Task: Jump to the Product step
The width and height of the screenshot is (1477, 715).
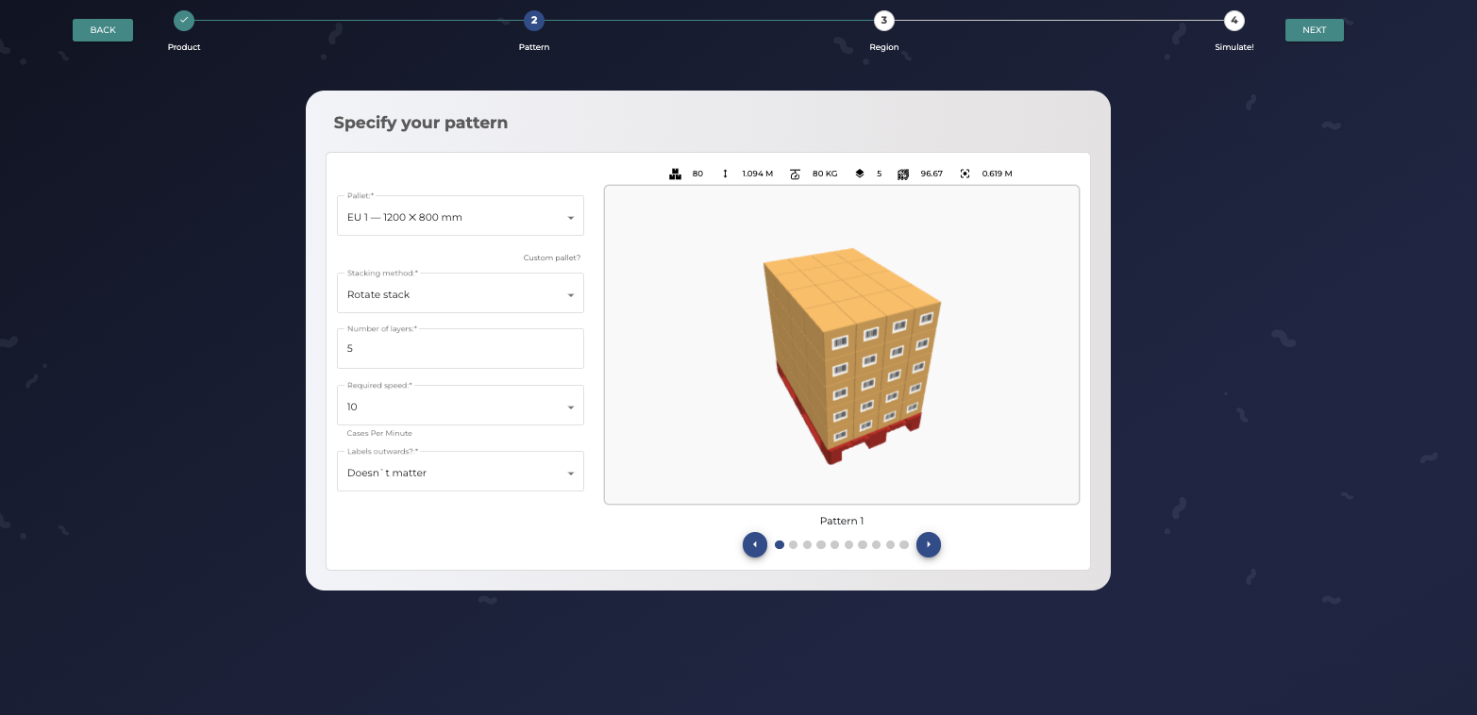Action: pyautogui.click(x=184, y=20)
